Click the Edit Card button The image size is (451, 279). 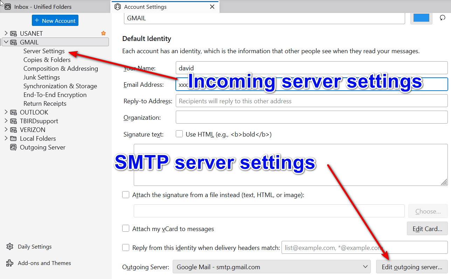click(x=427, y=229)
